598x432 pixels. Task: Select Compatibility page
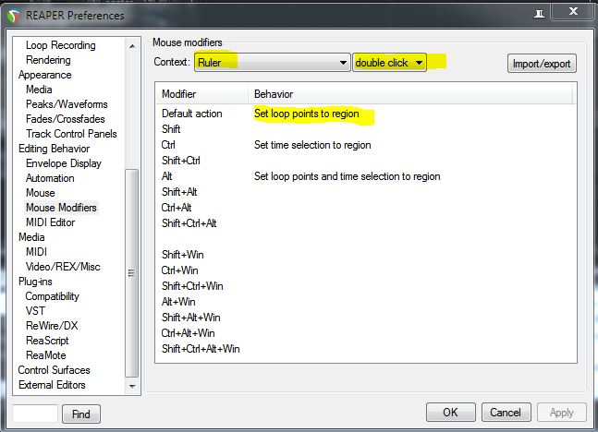[x=53, y=296]
